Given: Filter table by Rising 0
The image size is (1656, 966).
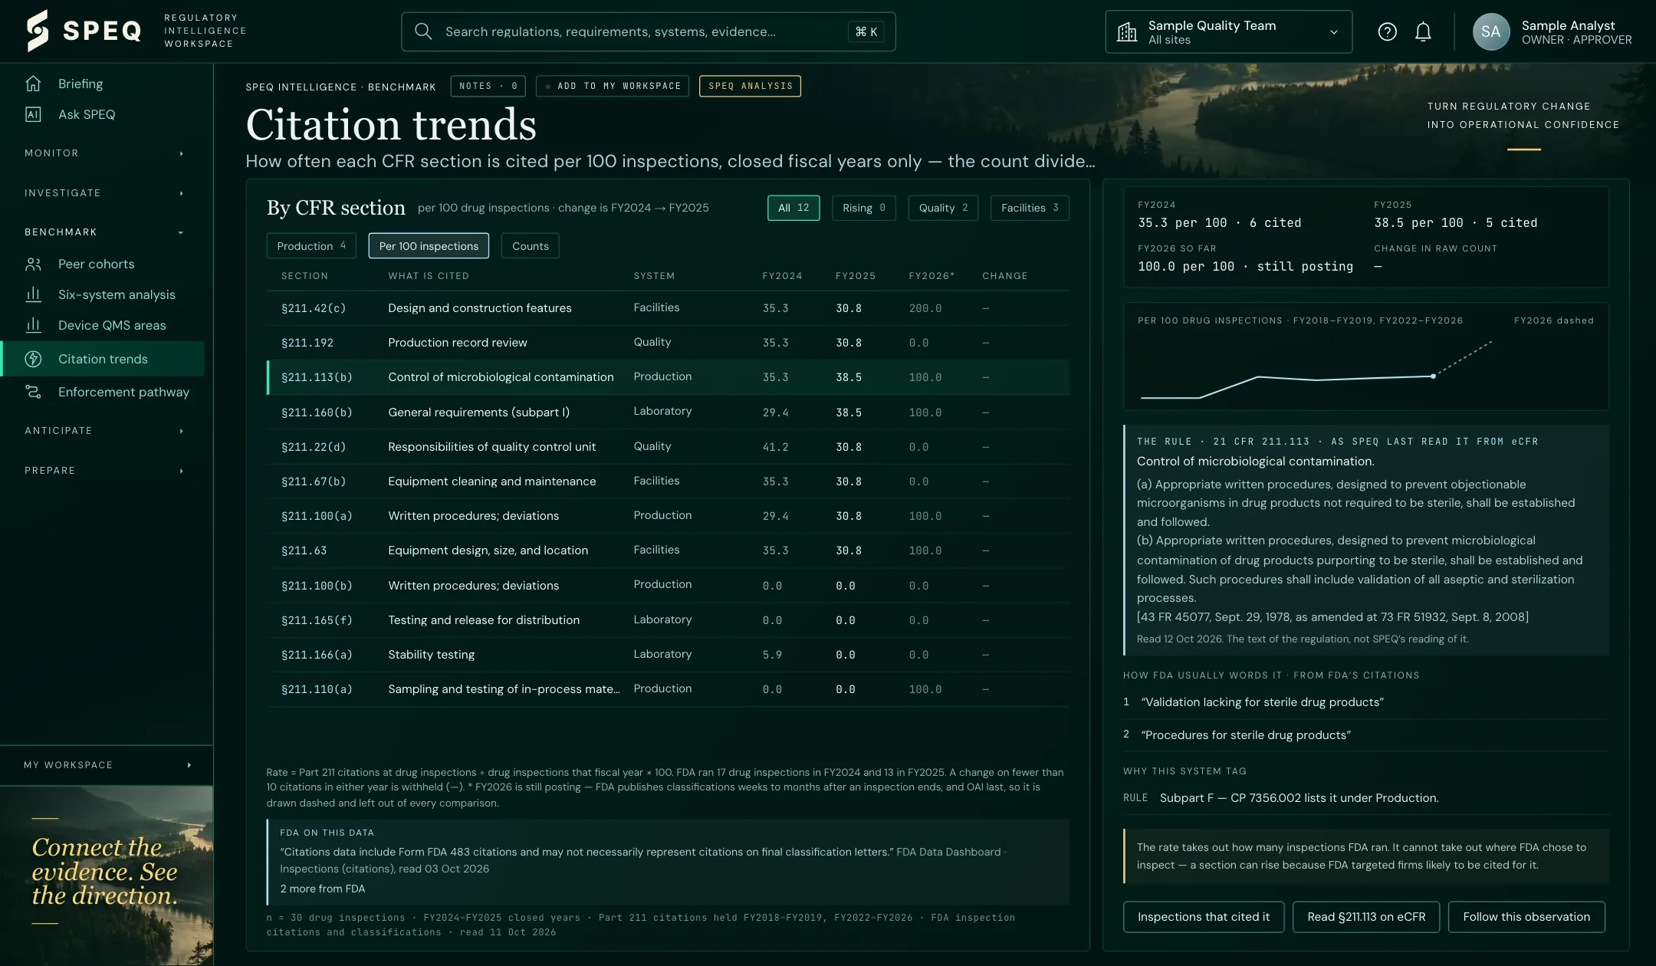Looking at the screenshot, I should [863, 208].
